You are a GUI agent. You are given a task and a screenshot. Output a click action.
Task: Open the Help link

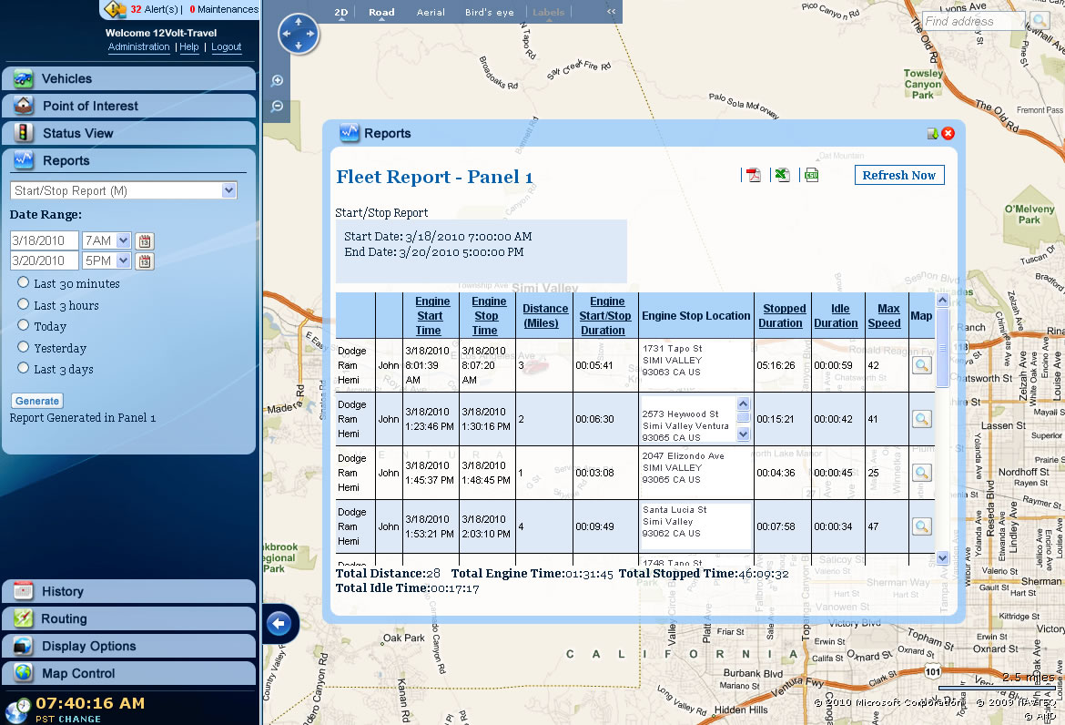pos(188,46)
